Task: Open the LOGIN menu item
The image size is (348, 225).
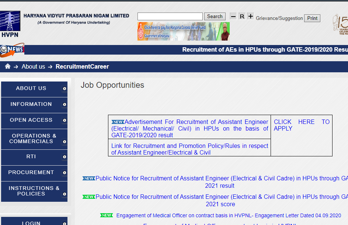Action: [34, 221]
